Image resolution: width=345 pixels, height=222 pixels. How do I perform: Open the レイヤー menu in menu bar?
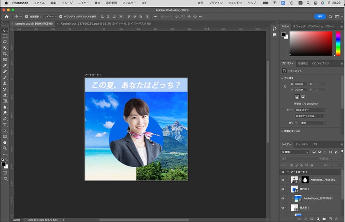click(84, 3)
